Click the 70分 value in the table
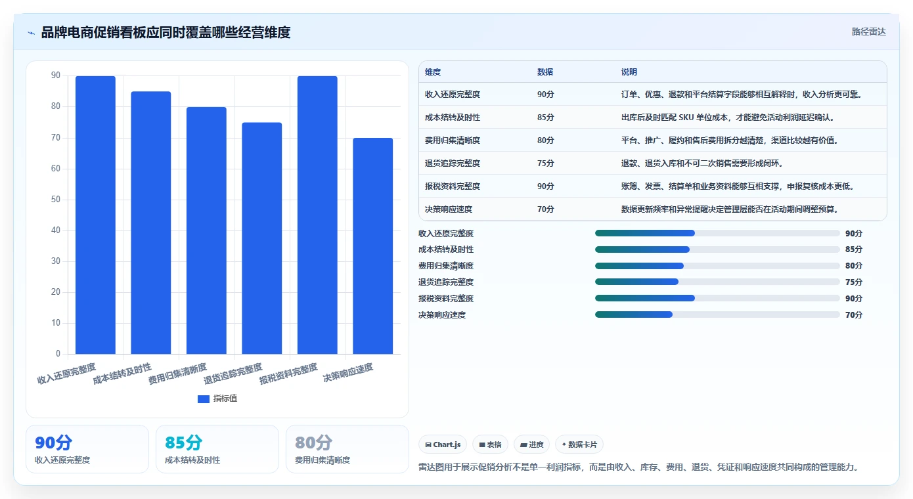The width and height of the screenshot is (913, 499). (x=546, y=209)
